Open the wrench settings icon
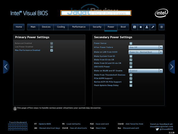Viewport: 178px width, 134px height. [x=153, y=27]
